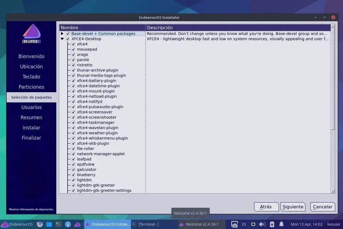Go to the Instalar step

(x=31, y=128)
